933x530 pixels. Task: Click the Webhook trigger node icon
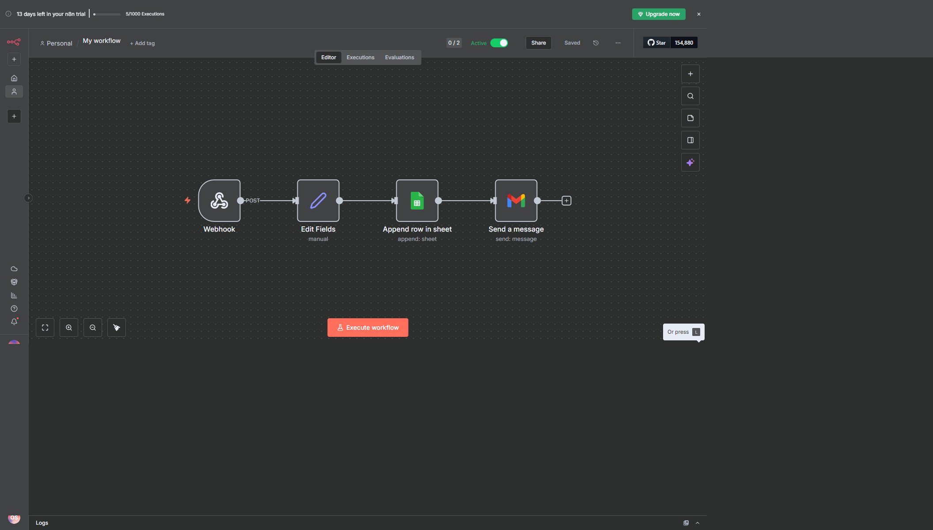coord(219,201)
